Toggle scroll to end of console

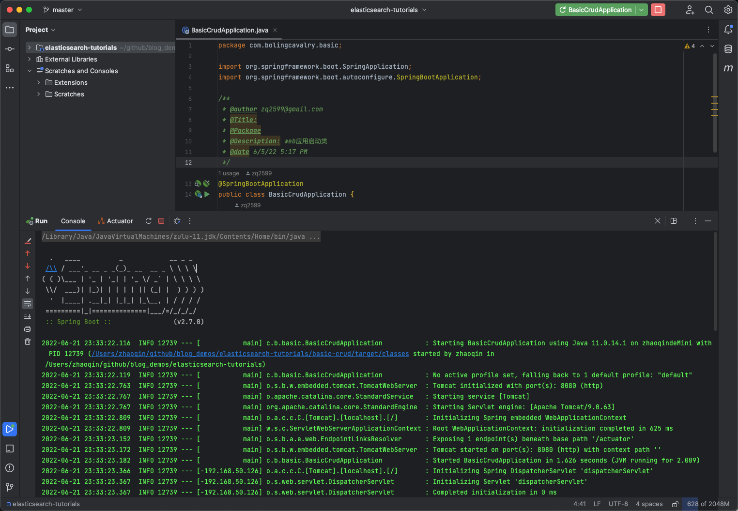(x=28, y=316)
